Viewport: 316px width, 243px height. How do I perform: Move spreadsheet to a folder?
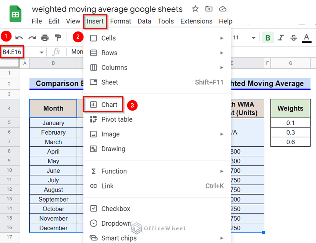pyautogui.click(x=209, y=9)
